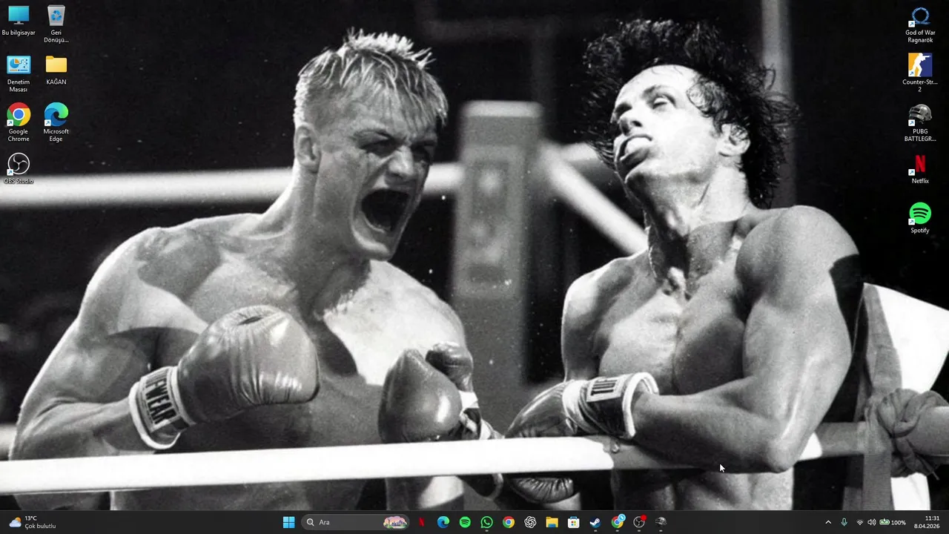Select the OBS Studio desktop shortcut
The height and width of the screenshot is (534, 949).
tap(19, 168)
